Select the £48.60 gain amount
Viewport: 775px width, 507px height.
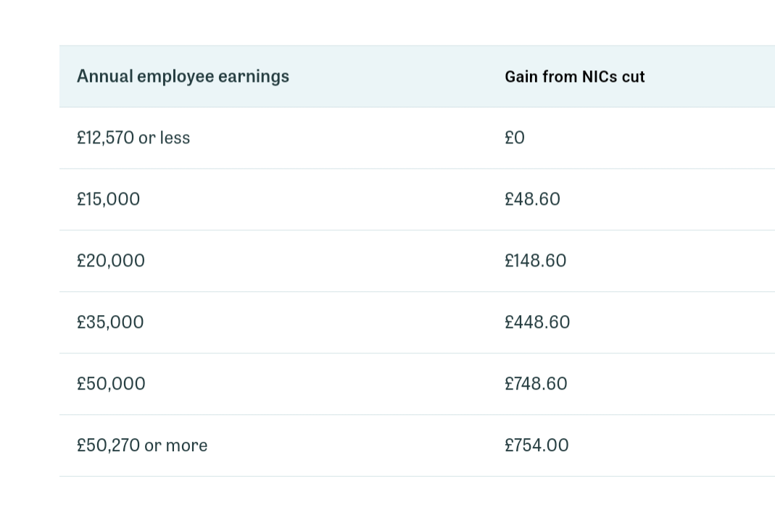pos(532,199)
